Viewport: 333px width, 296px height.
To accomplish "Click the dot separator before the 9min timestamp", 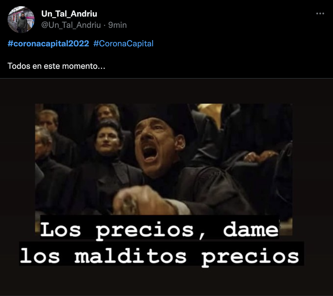I will (x=104, y=25).
